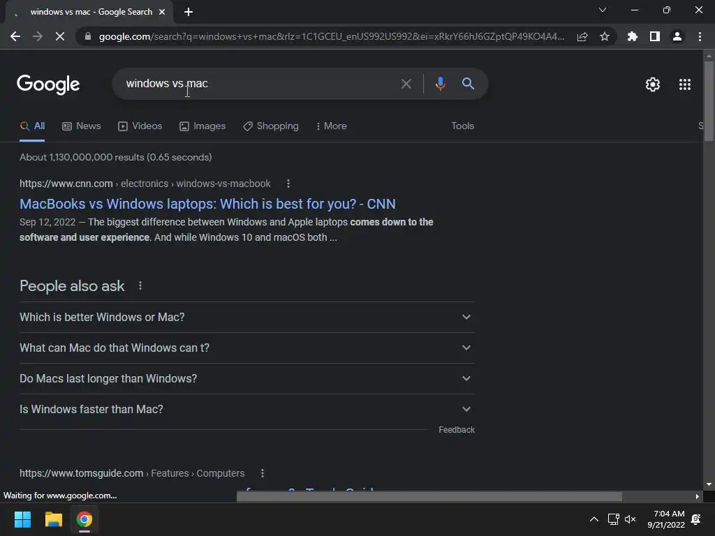
Task: Click the page's vertical scrollbar thumb
Action: [709, 101]
